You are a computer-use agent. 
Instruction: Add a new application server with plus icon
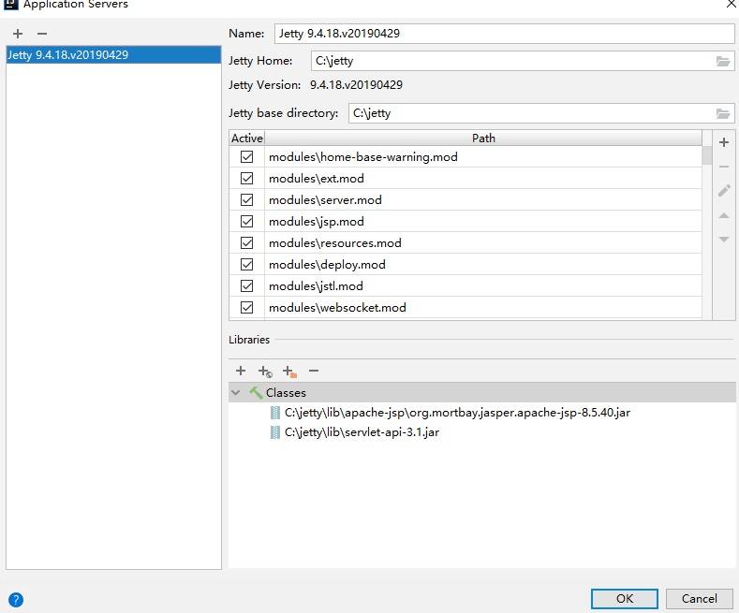point(18,33)
